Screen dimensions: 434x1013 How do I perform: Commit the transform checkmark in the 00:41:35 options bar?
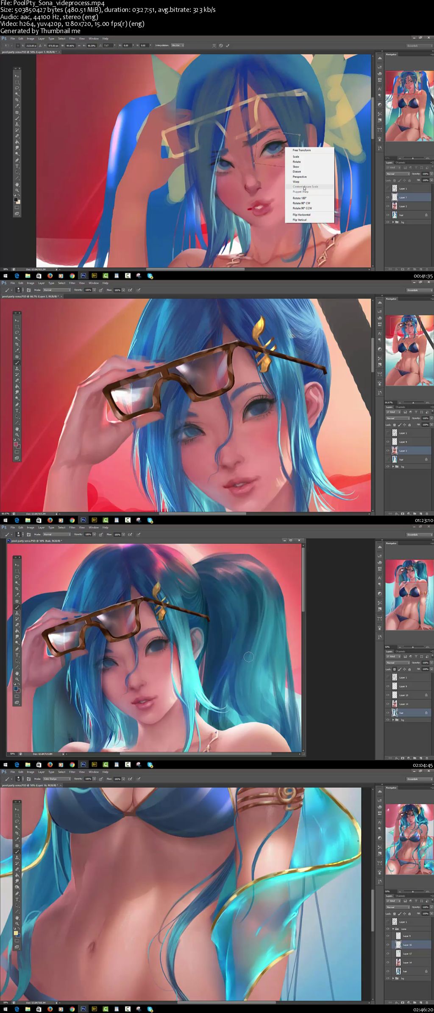click(x=228, y=45)
